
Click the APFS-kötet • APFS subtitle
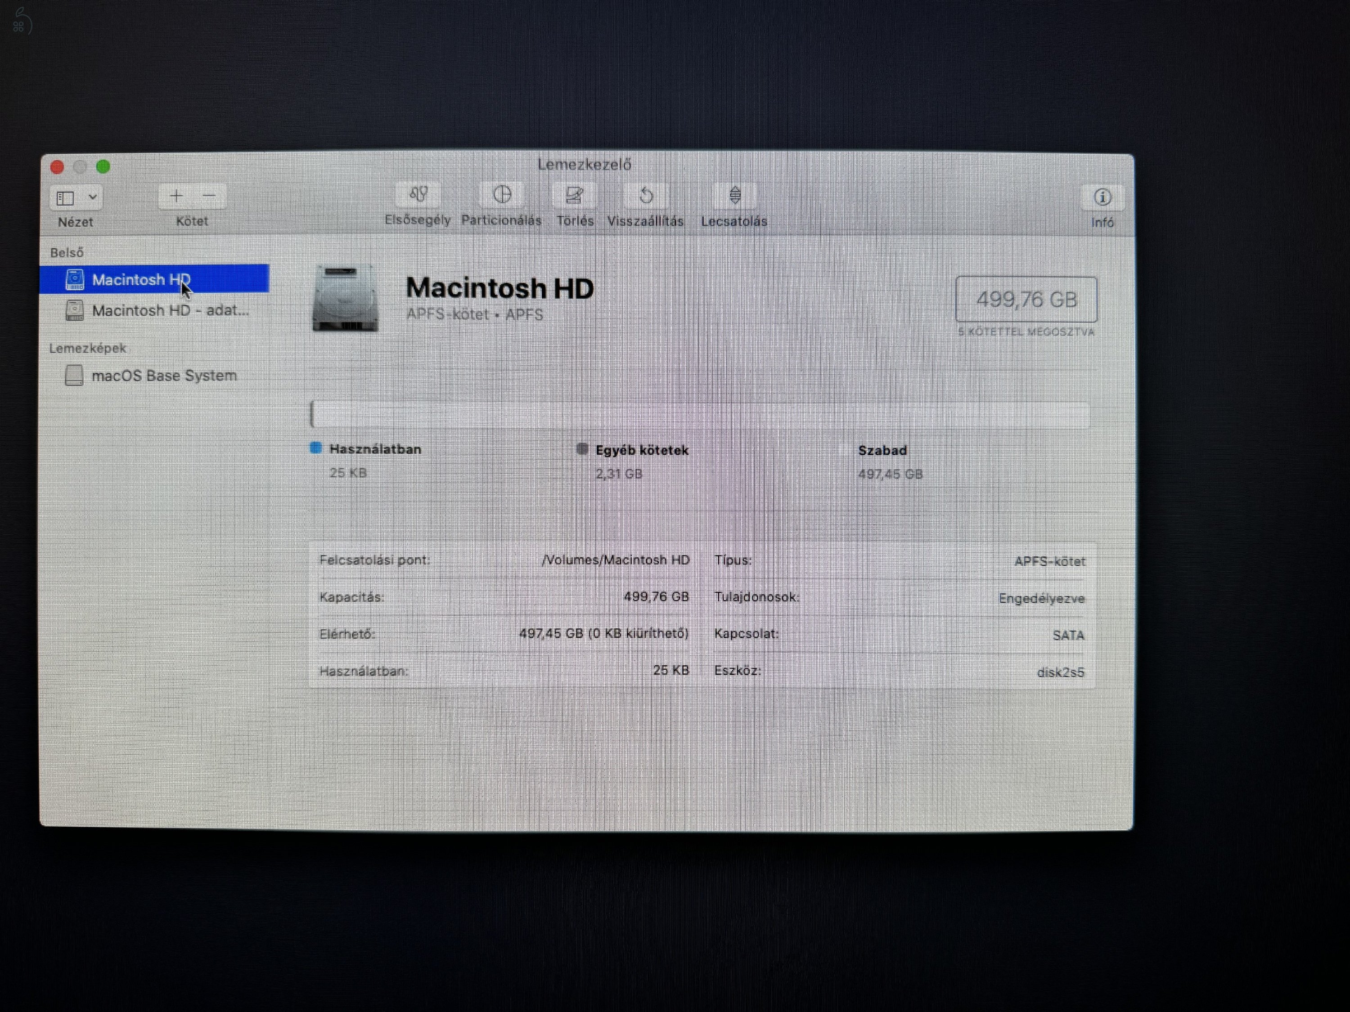click(475, 315)
